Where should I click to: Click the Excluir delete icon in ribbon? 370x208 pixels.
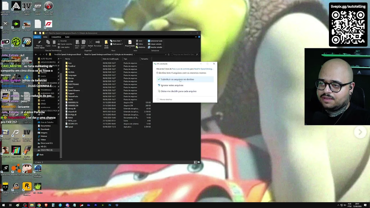[90, 42]
